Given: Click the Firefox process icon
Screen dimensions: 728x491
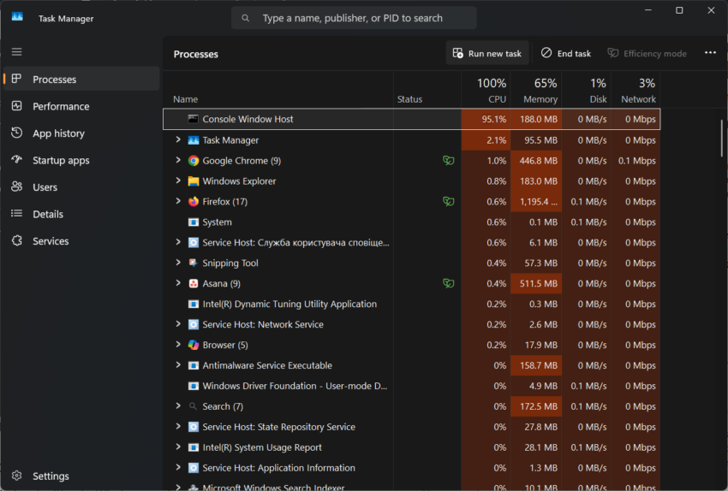Looking at the screenshot, I should tap(194, 201).
